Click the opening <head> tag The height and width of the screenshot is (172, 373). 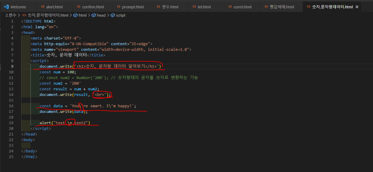pyautogui.click(x=28, y=33)
